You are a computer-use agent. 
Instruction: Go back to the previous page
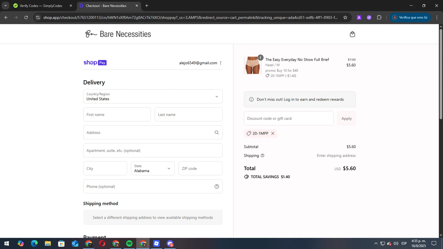coord(6,17)
